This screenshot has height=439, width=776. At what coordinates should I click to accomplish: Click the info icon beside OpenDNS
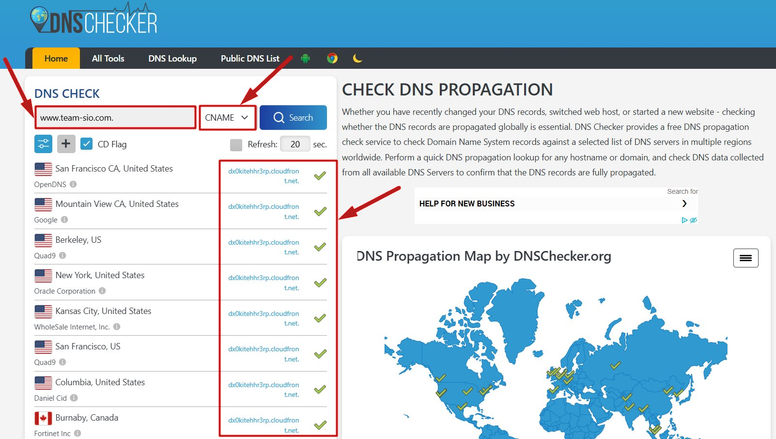pos(73,184)
